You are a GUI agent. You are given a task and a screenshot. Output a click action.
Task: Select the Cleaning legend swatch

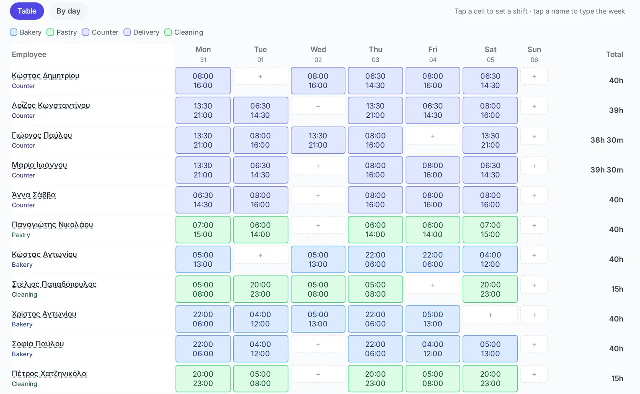coord(168,32)
